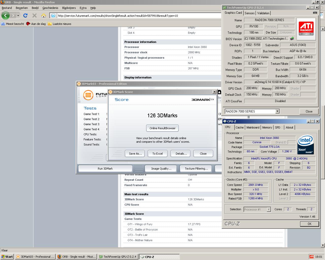Click the CPU-Z title bar icon
The width and height of the screenshot is (325, 260).
(x=225, y=121)
